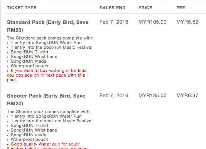The image size is (206, 149).
Task: Click the PRICE column header
Action: [145, 8]
